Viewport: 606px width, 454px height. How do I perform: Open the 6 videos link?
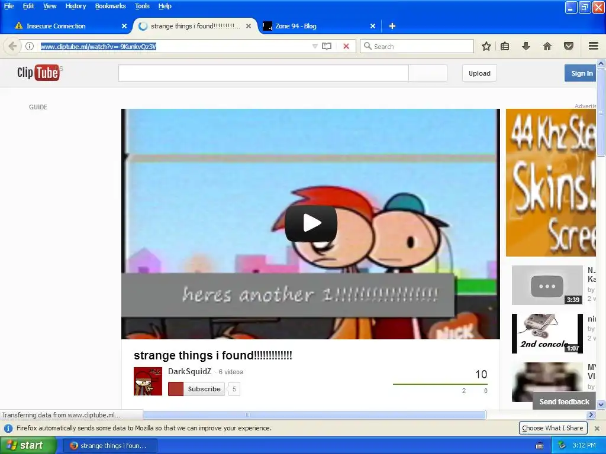click(x=231, y=372)
